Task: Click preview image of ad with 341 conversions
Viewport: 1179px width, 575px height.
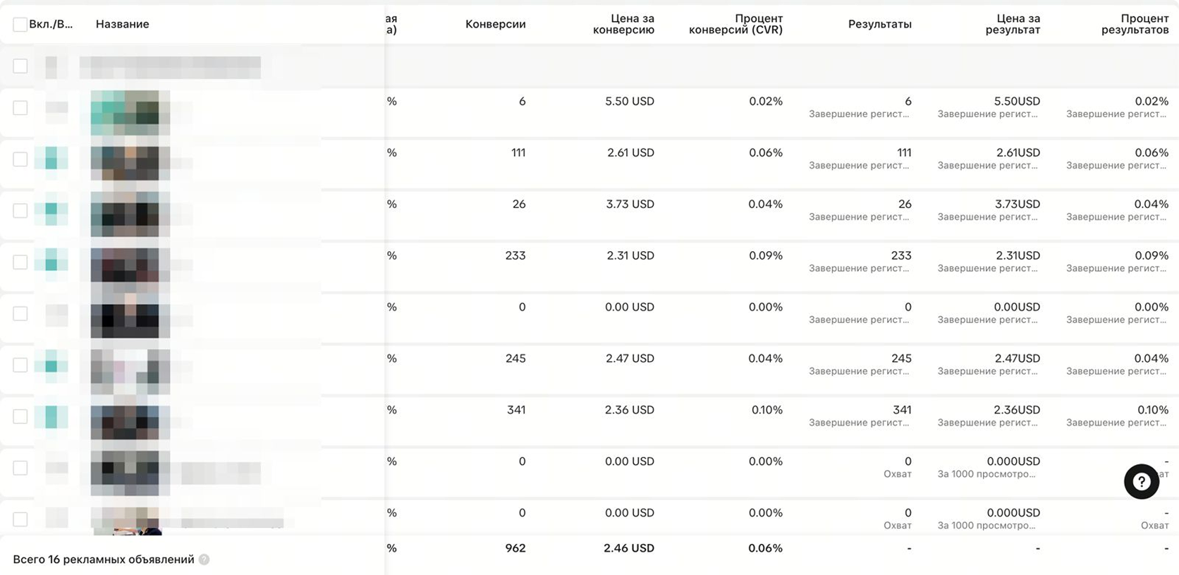Action: (130, 421)
